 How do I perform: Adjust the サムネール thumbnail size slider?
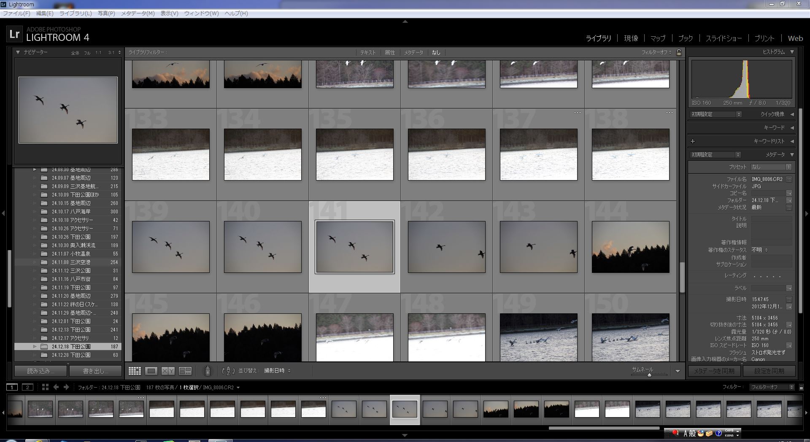649,375
